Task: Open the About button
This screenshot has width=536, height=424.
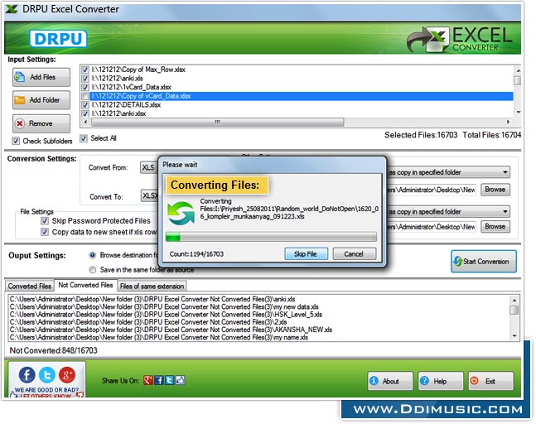Action: [x=390, y=381]
